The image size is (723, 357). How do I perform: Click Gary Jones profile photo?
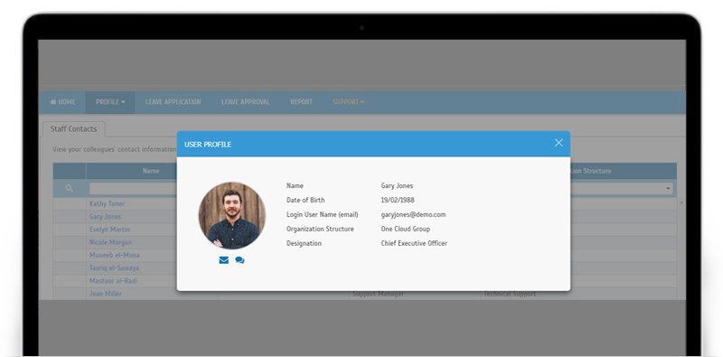click(232, 215)
